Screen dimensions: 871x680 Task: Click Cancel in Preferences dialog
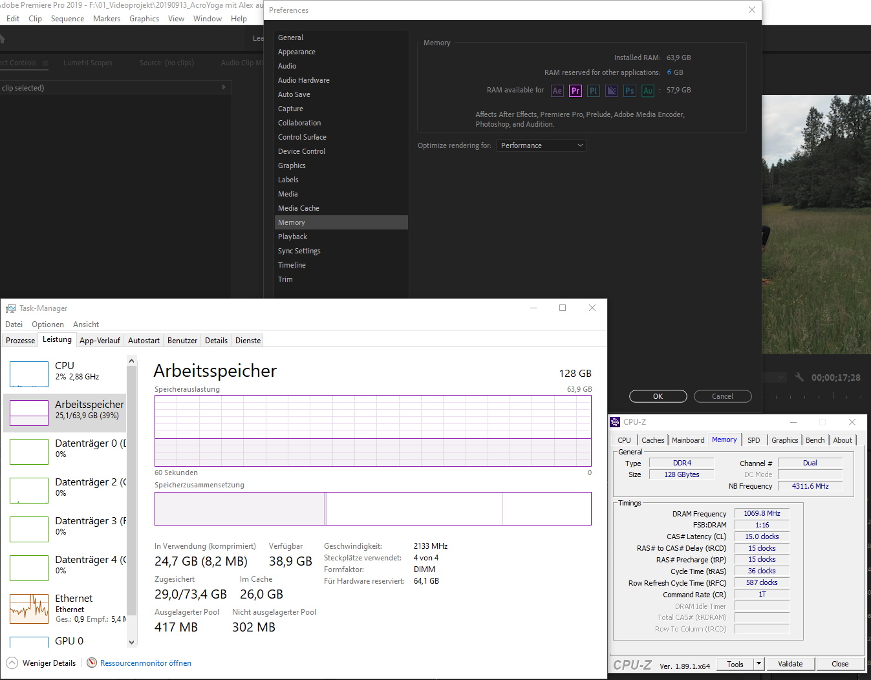722,396
